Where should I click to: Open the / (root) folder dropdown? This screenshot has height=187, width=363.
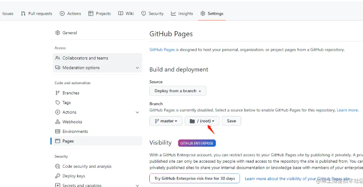point(202,121)
